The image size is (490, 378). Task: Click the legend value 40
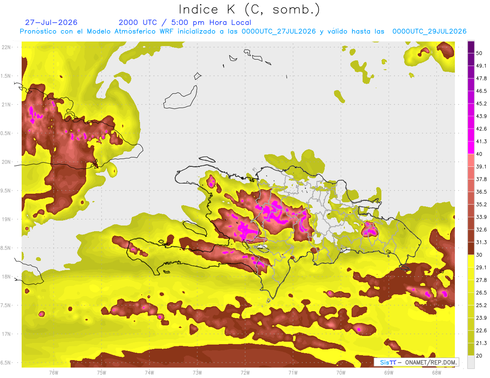pos(480,154)
